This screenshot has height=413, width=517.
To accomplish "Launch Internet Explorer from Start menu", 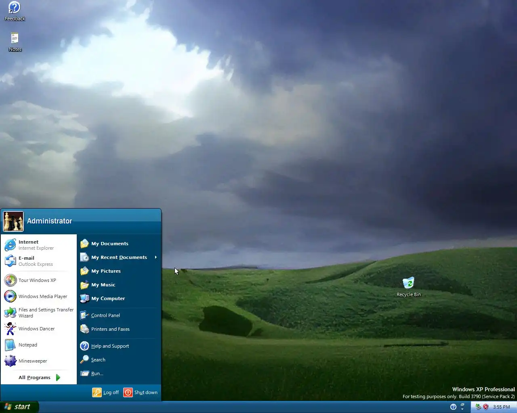I will (x=38, y=245).
